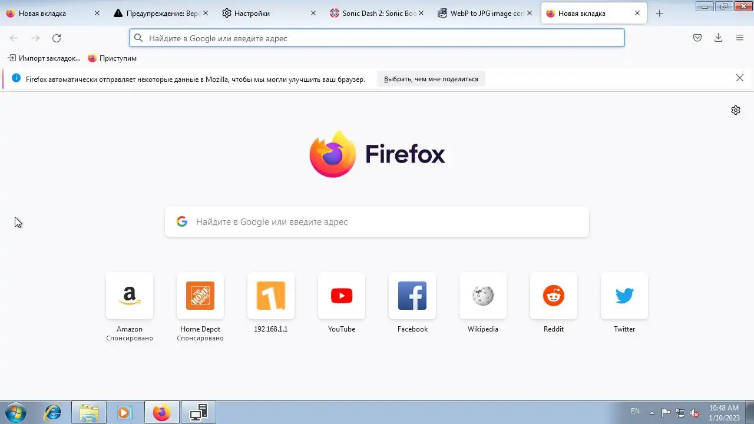The height and width of the screenshot is (424, 754).
Task: Open the YouTube shortcut tile
Action: (x=342, y=296)
